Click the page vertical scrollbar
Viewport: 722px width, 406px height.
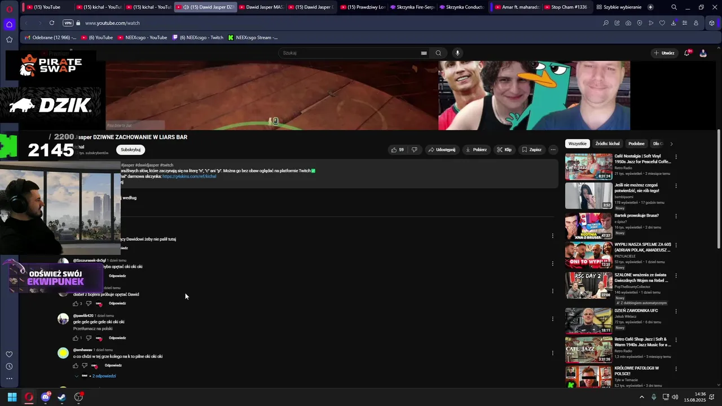(719, 189)
